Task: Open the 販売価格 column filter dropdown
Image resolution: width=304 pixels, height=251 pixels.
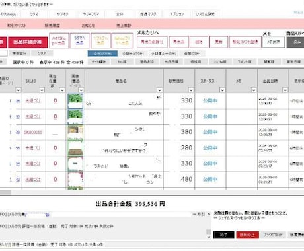Action: pyautogui.click(x=191, y=90)
